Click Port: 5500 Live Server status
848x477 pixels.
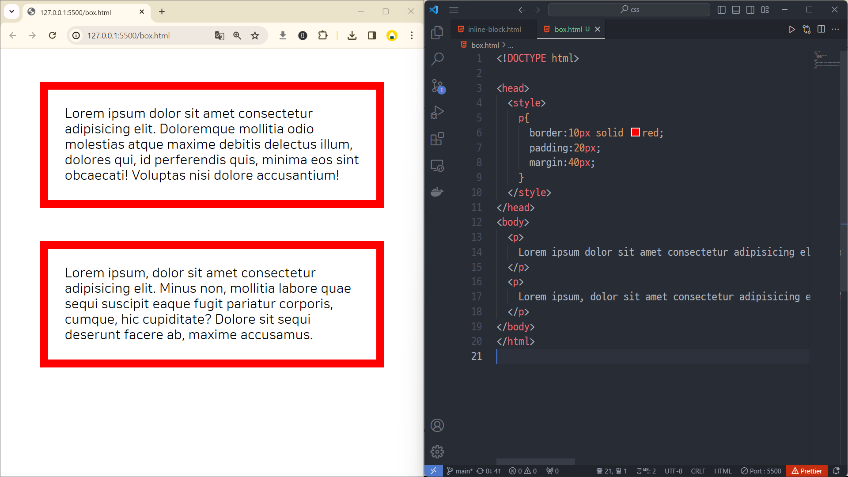[761, 471]
